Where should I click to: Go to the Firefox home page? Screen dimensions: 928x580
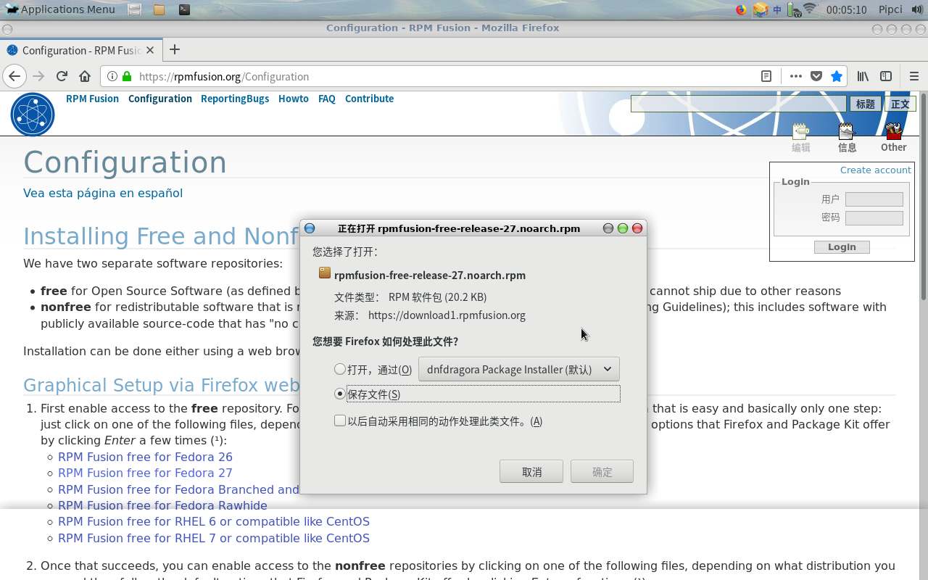click(x=85, y=76)
